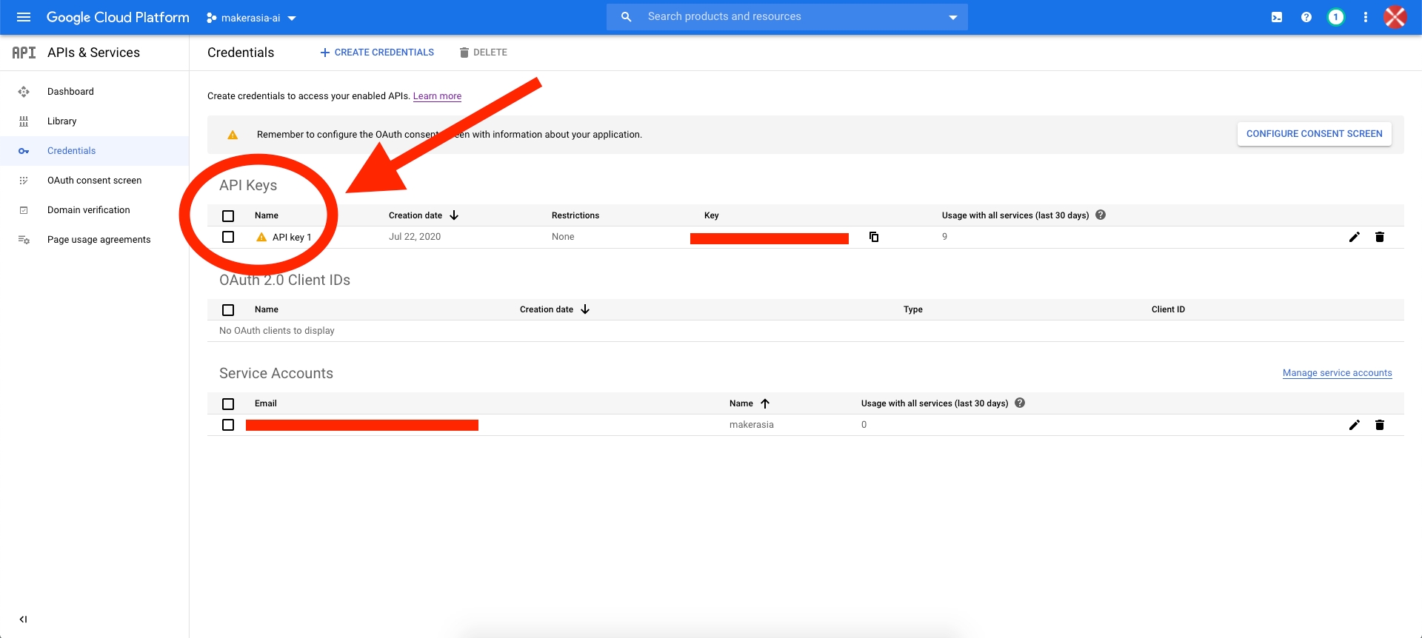Collapse the left navigation sidebar
Viewport: 1422px width, 638px height.
(x=23, y=619)
